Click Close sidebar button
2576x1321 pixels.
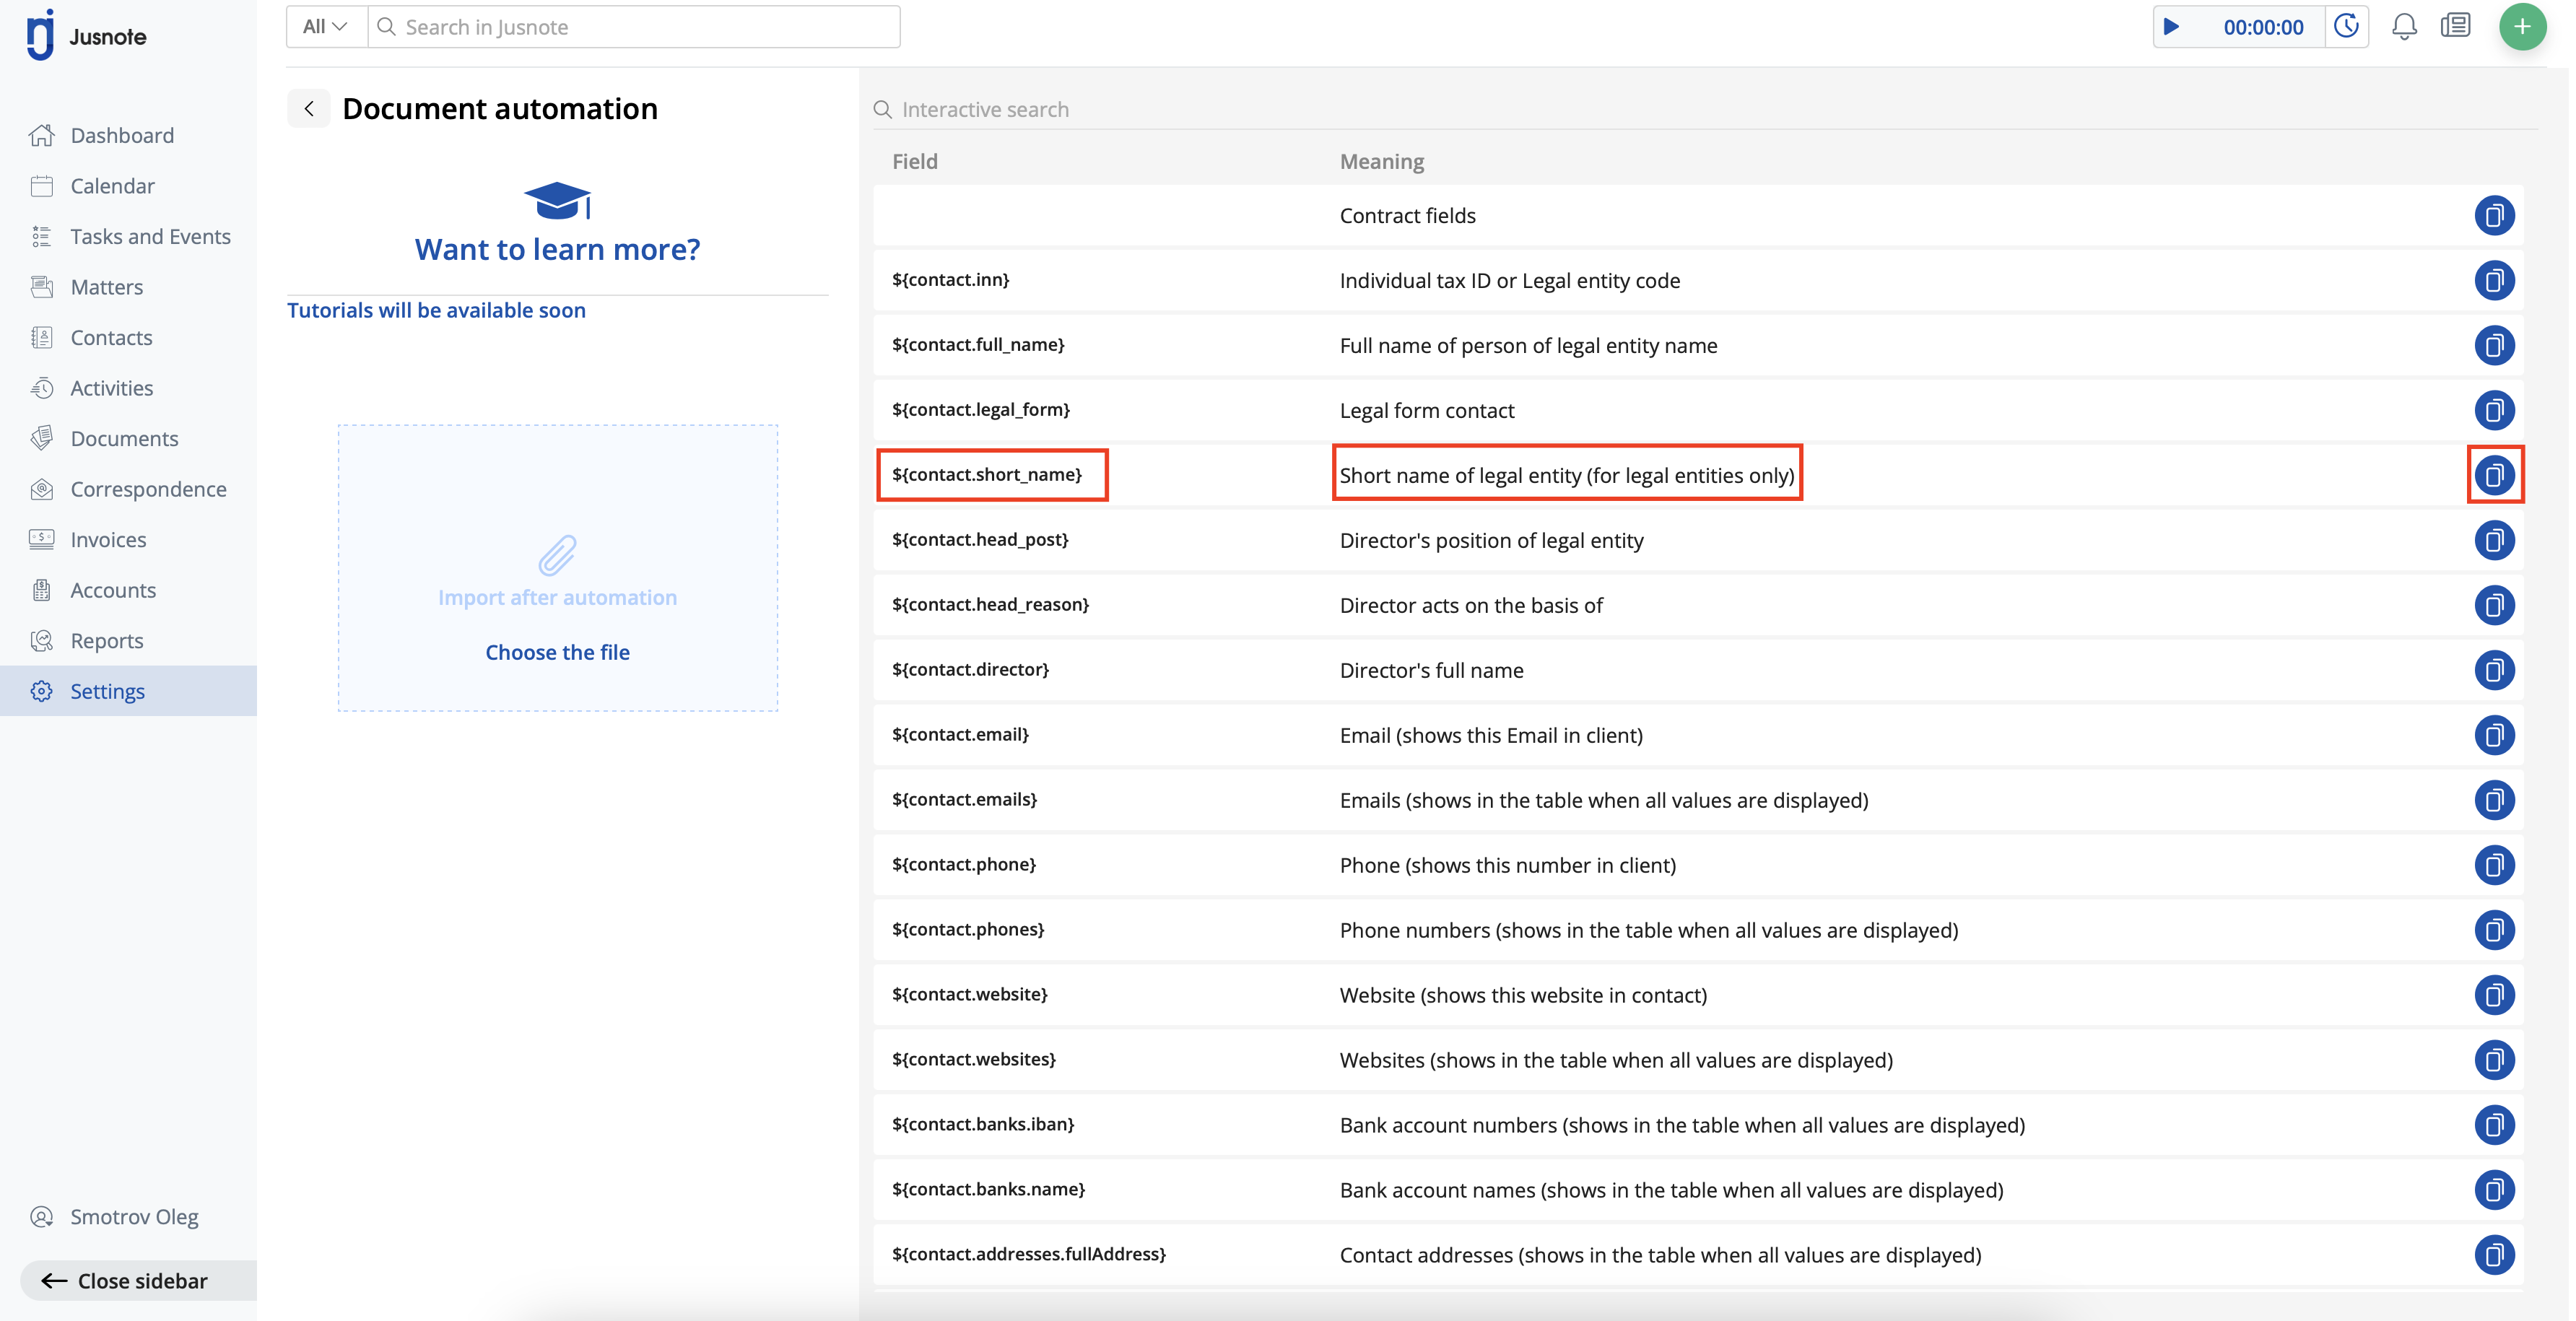coord(138,1281)
